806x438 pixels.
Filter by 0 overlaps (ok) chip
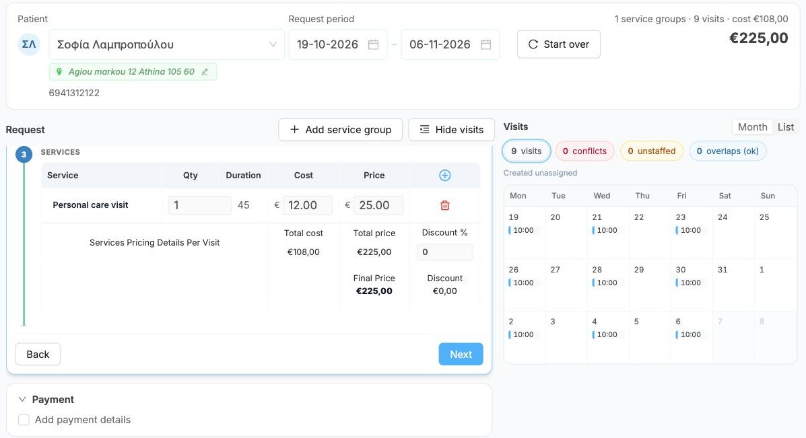(x=727, y=151)
